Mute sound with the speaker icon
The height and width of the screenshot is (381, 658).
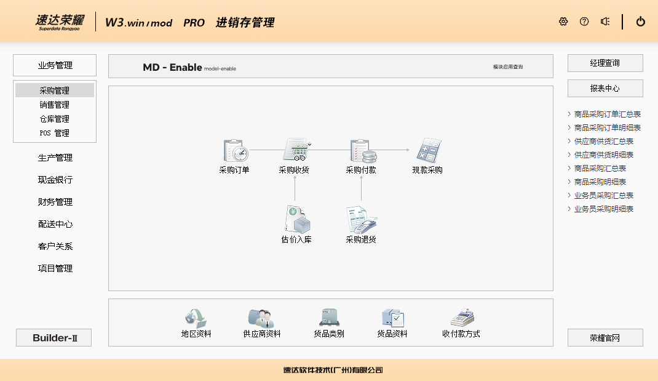(x=605, y=22)
